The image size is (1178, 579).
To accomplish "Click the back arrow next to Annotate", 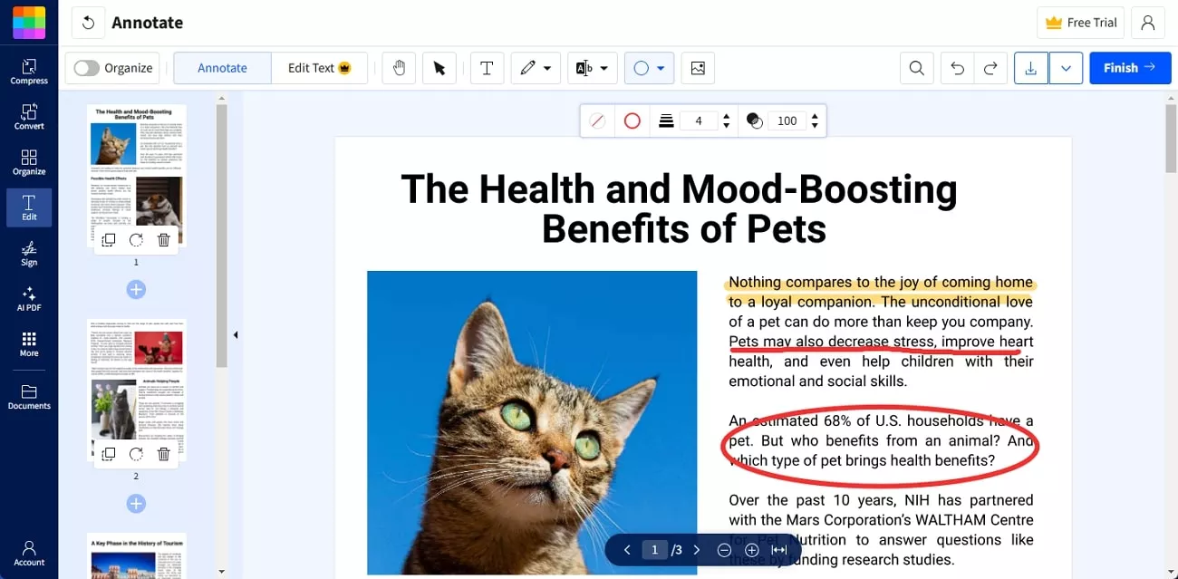I will pyautogui.click(x=88, y=23).
